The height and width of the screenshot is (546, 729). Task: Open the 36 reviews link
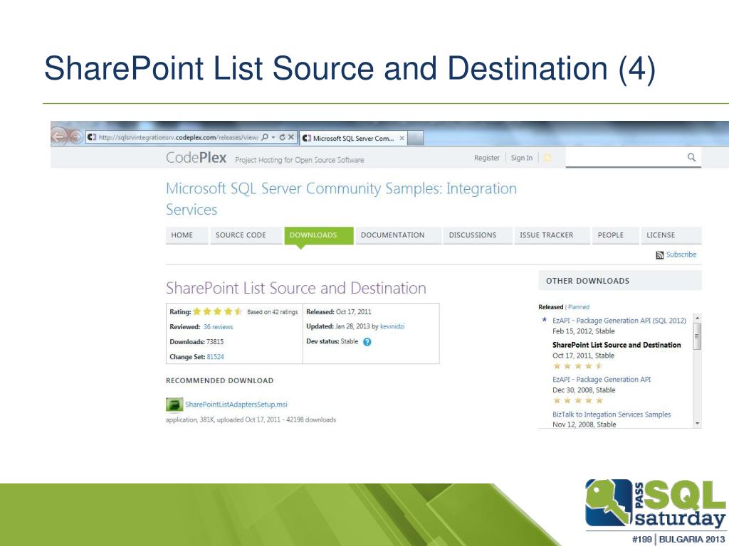tap(218, 327)
